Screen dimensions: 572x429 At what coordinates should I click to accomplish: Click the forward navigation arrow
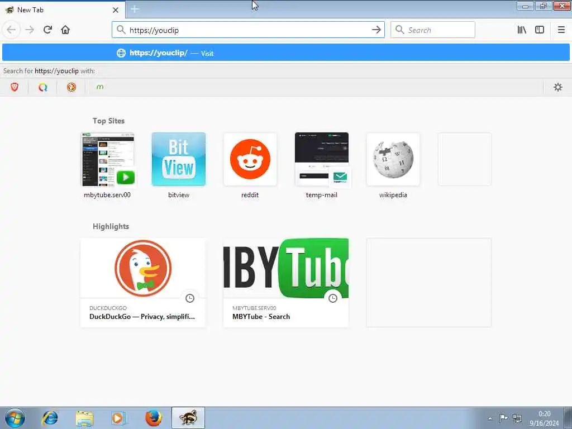point(30,30)
